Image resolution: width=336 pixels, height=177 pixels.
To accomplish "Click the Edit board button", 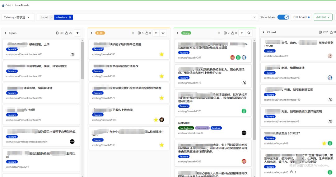I will point(301,17).
